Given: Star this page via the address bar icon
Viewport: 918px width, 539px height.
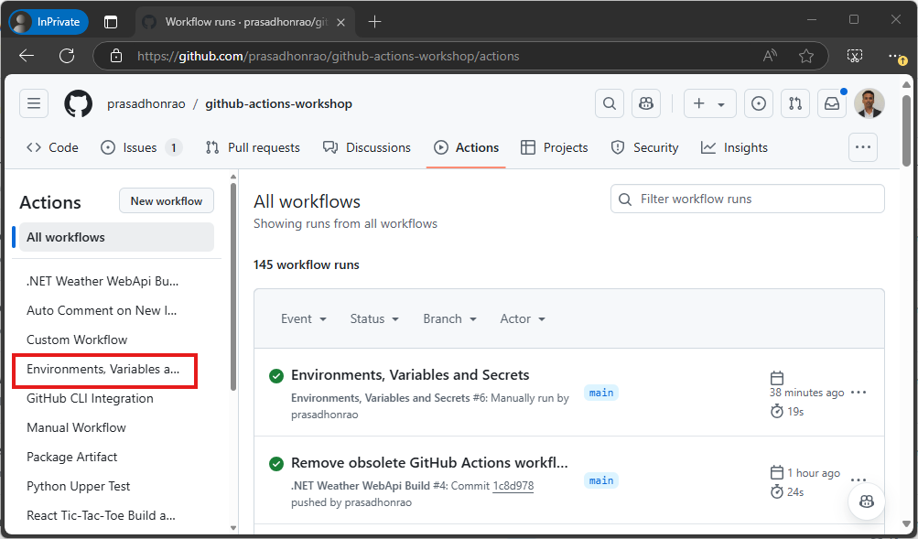Looking at the screenshot, I should click(805, 55).
